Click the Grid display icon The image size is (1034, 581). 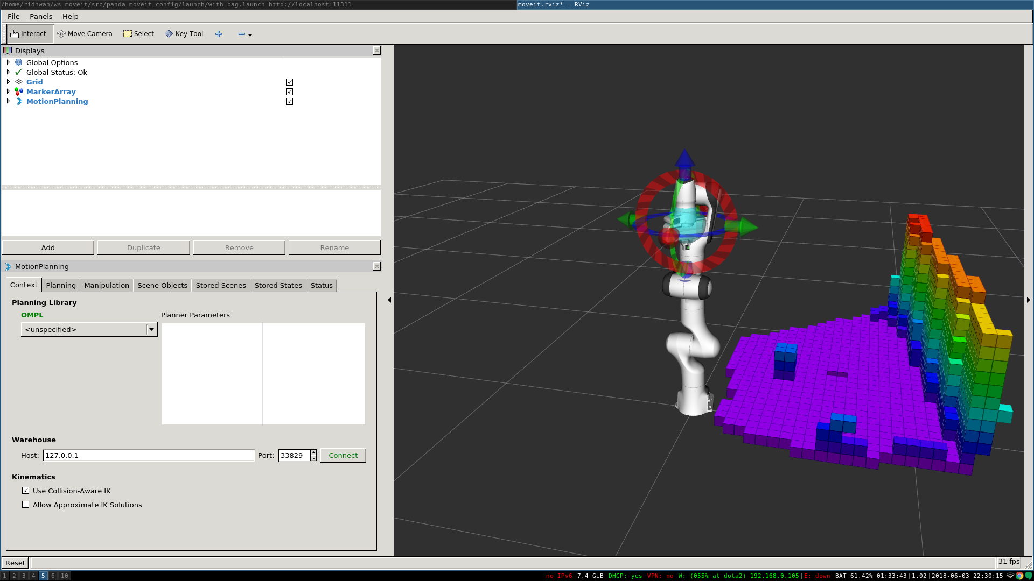[x=19, y=82]
